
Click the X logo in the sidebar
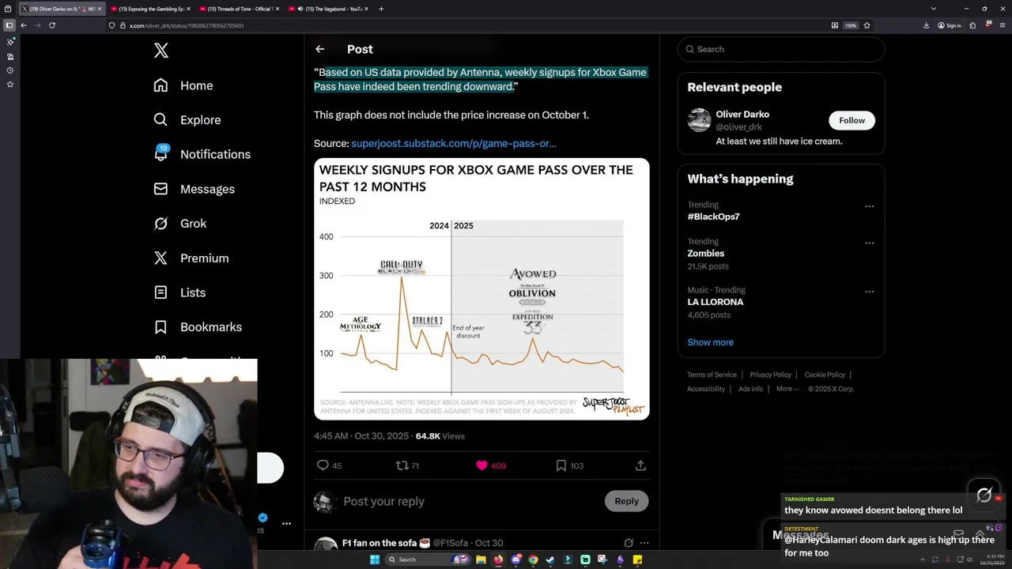[160, 51]
